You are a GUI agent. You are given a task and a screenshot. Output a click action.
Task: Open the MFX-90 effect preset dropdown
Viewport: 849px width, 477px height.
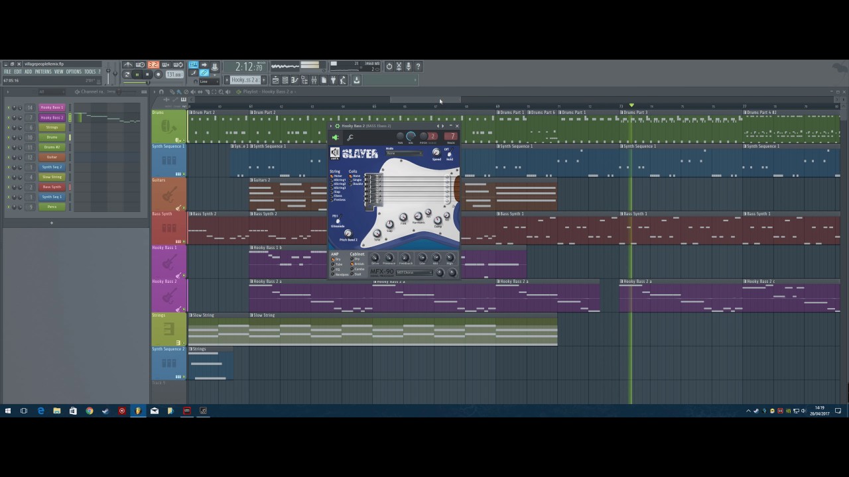[415, 272]
